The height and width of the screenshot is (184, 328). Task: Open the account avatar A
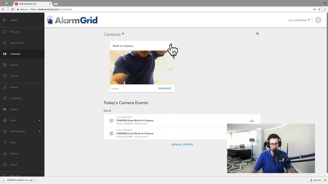pyautogui.click(x=318, y=20)
